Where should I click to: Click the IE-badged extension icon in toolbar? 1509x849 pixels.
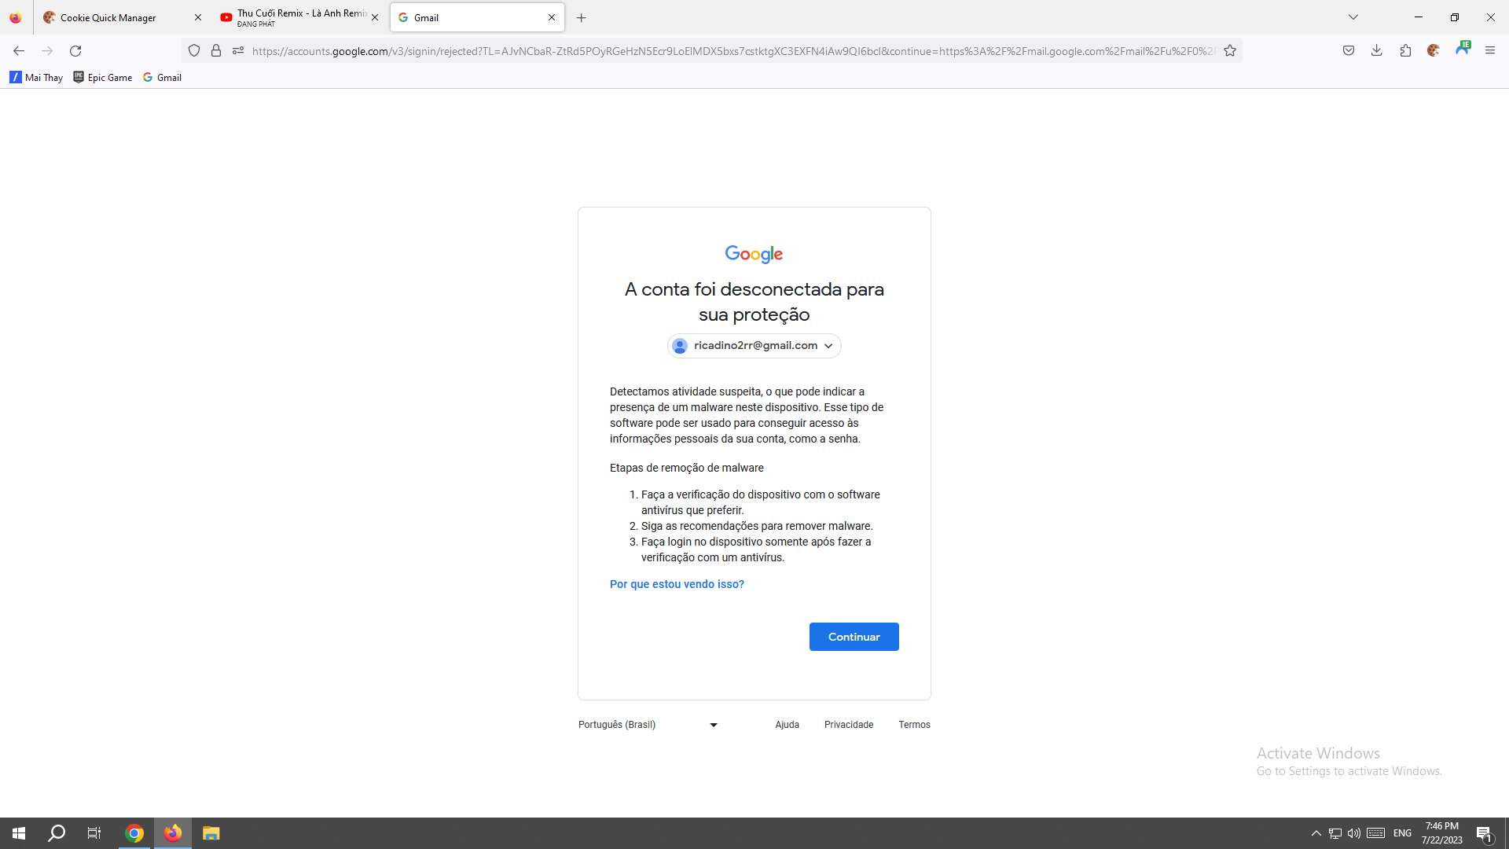[x=1463, y=49]
